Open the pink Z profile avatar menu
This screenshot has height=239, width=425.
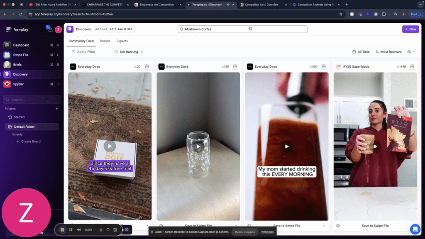coord(58,29)
